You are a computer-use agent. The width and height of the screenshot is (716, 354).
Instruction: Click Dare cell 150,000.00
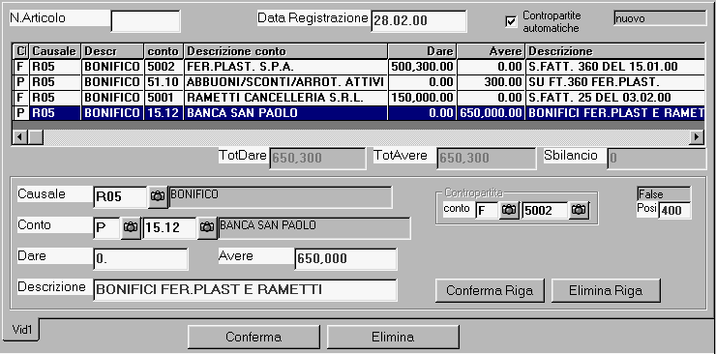point(422,98)
